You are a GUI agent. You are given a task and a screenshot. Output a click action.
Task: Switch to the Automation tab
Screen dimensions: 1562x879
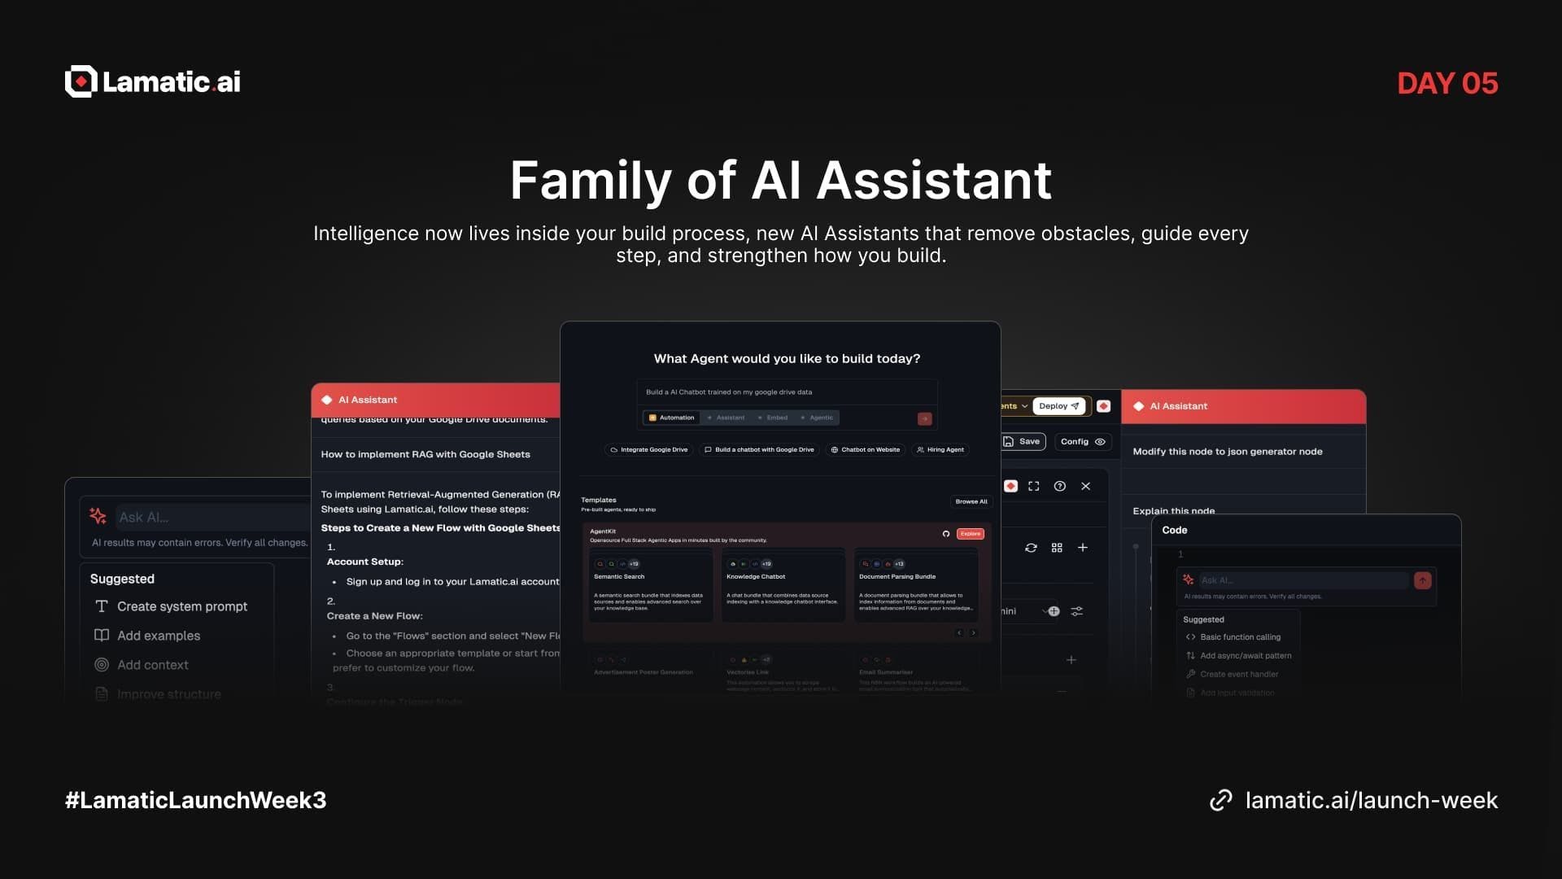(672, 418)
